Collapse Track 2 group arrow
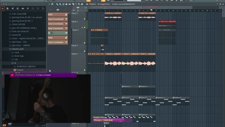 tap(82, 28)
